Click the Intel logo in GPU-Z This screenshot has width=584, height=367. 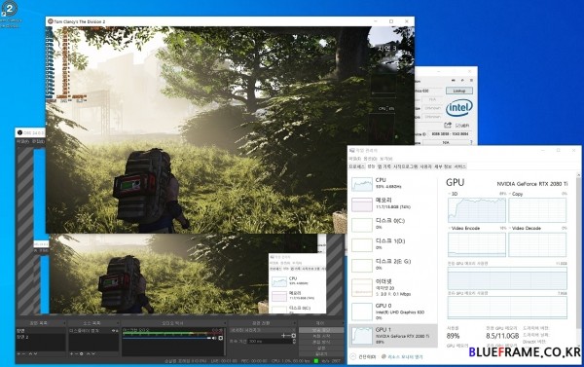459,108
